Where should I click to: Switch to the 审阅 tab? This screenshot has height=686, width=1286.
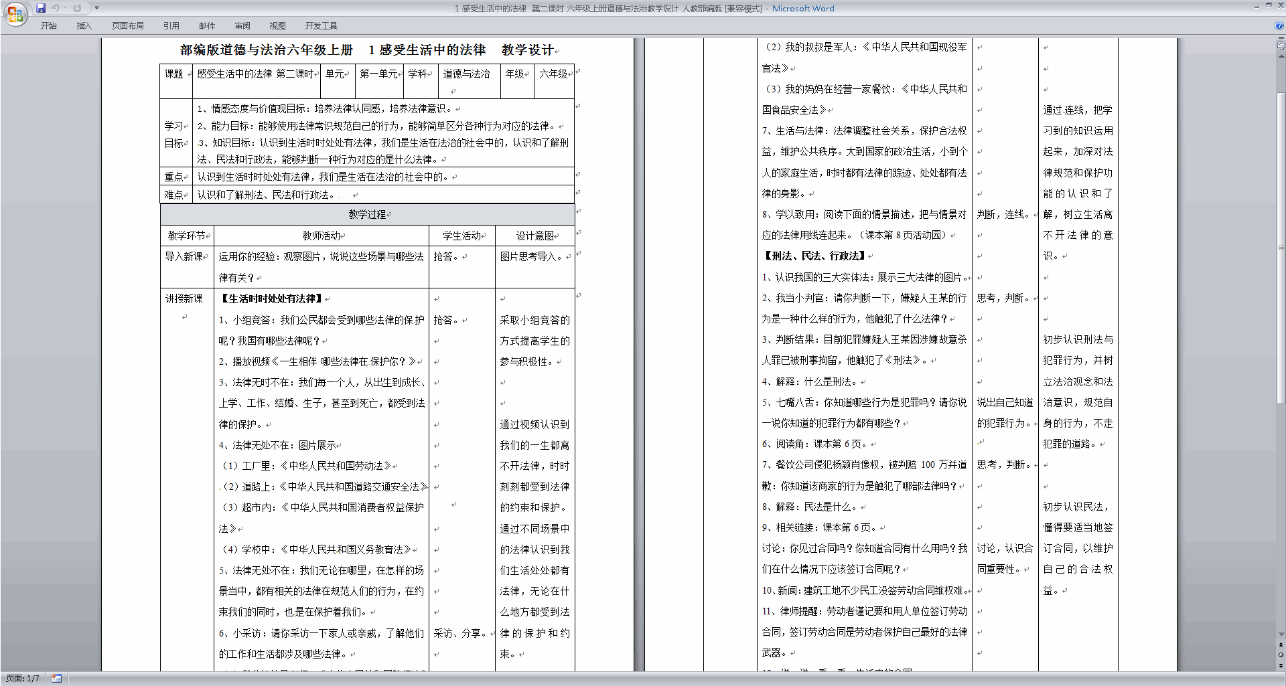tap(242, 25)
